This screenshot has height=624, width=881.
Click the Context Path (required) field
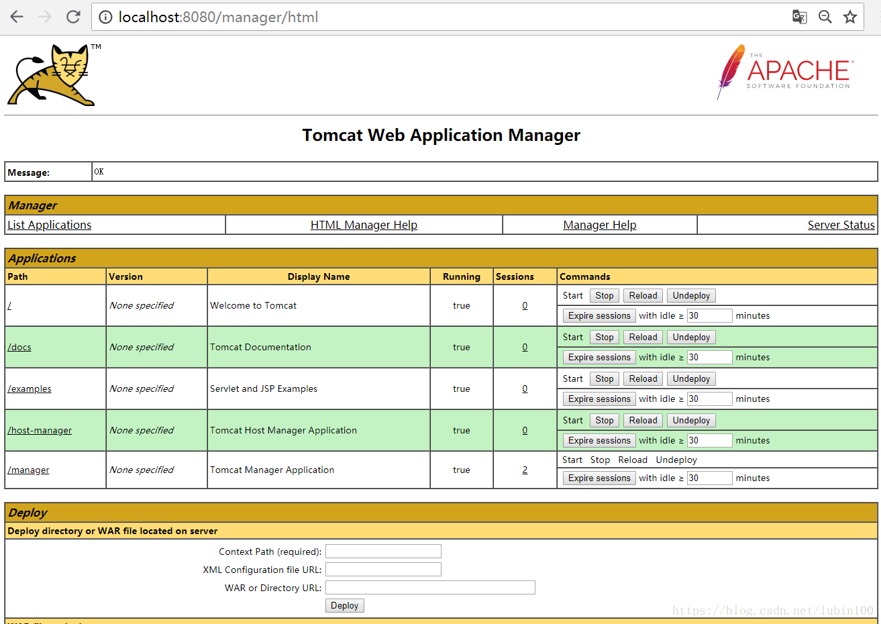(x=383, y=552)
